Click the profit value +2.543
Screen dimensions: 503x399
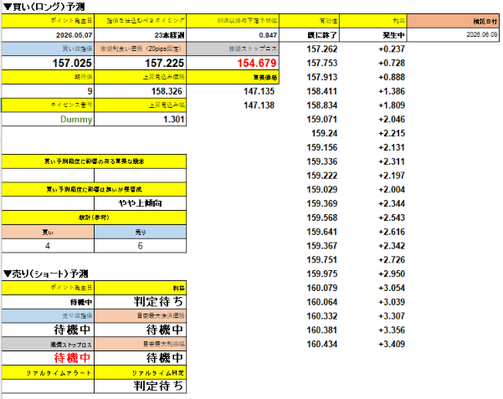pyautogui.click(x=392, y=217)
